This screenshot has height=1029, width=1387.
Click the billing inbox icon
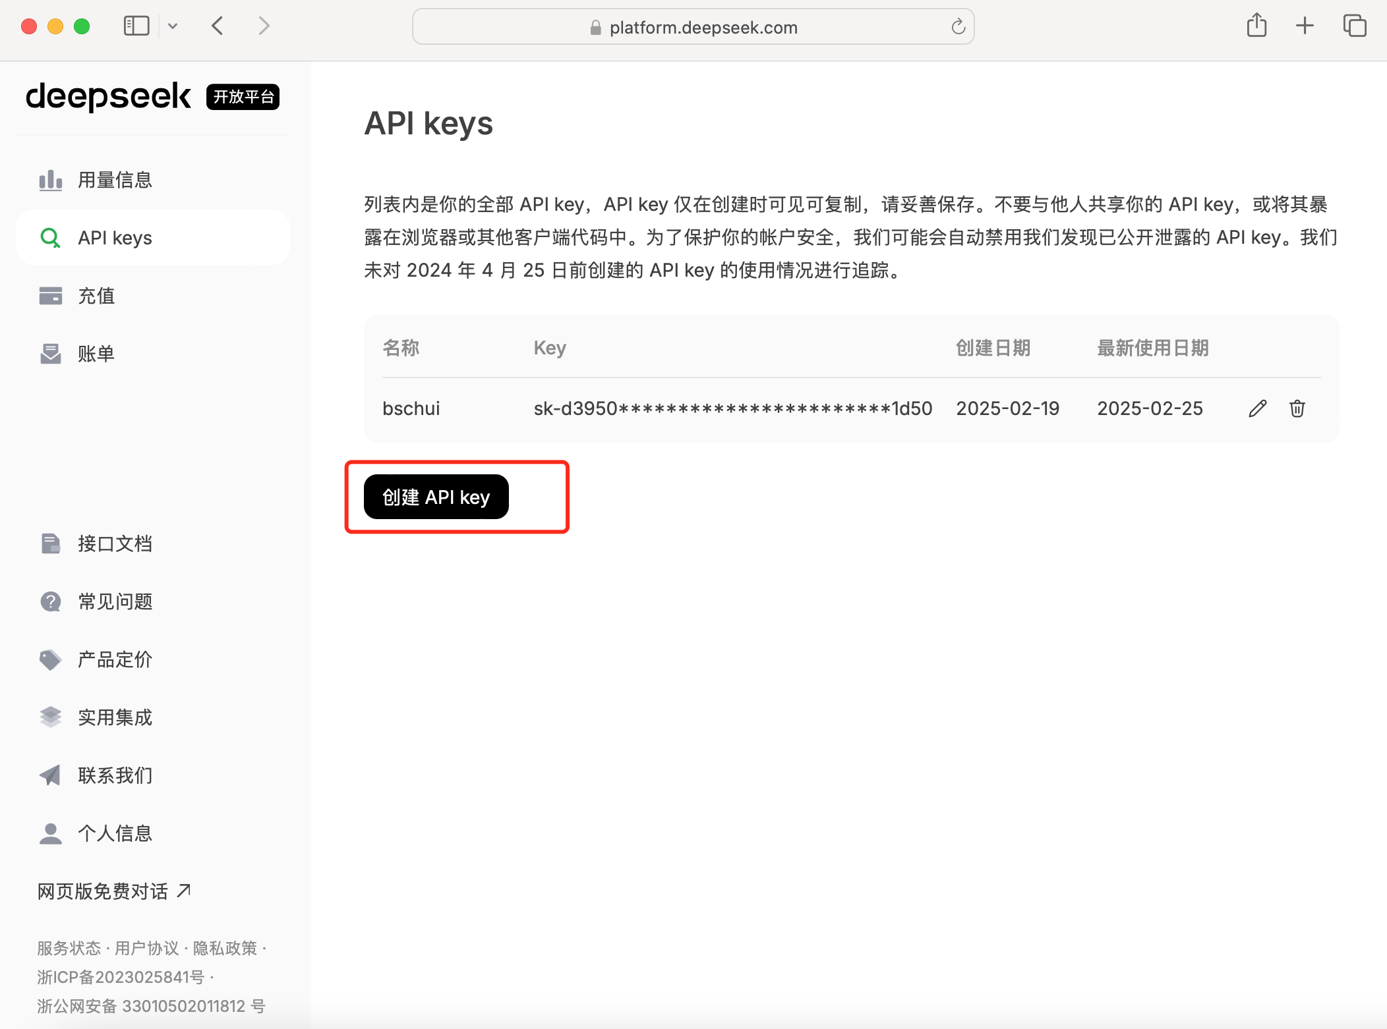(51, 354)
